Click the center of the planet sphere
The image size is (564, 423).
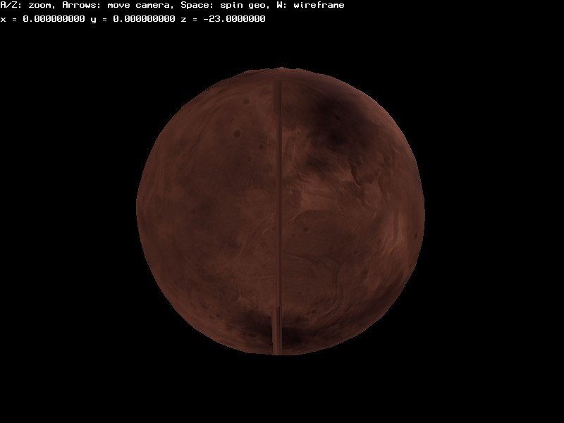pyautogui.click(x=281, y=211)
